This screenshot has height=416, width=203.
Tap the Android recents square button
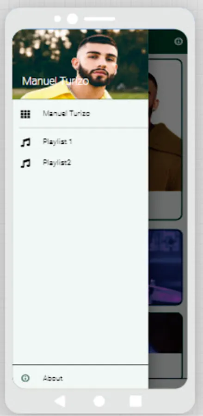point(135,401)
